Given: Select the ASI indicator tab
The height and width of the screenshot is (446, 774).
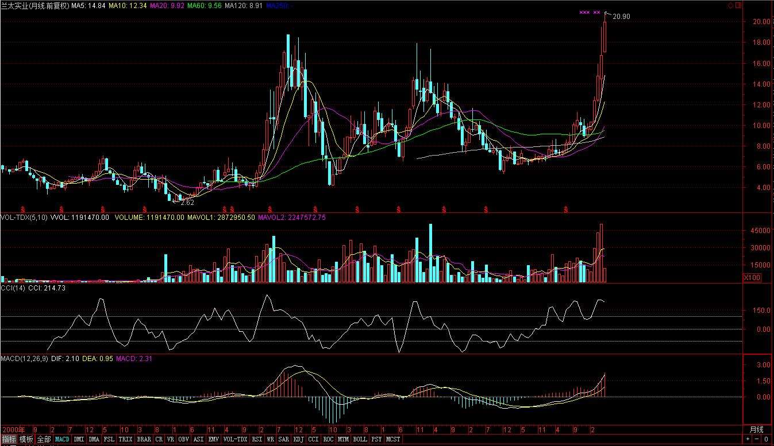Looking at the screenshot, I should tap(199, 439).
